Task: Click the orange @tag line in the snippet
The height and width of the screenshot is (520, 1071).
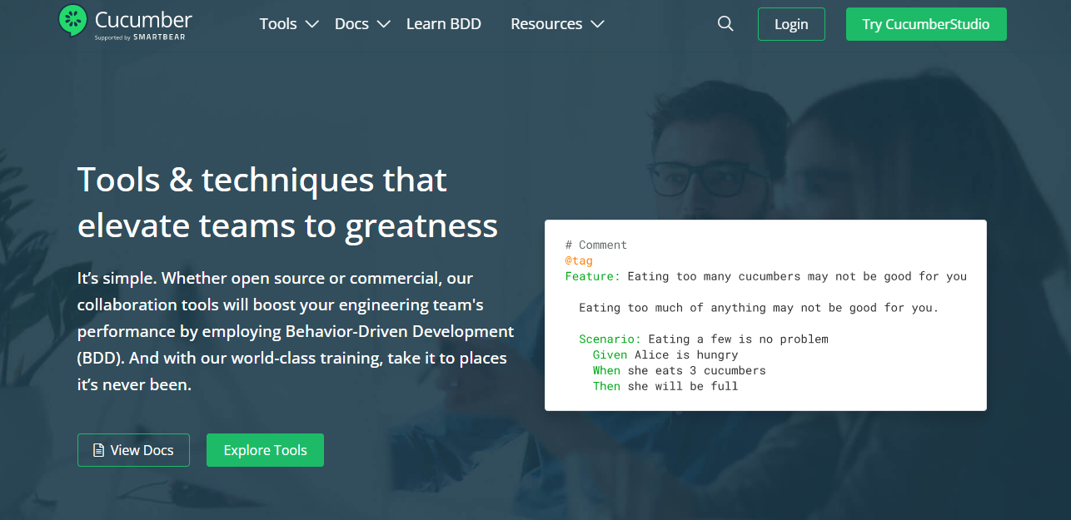Action: (579, 260)
